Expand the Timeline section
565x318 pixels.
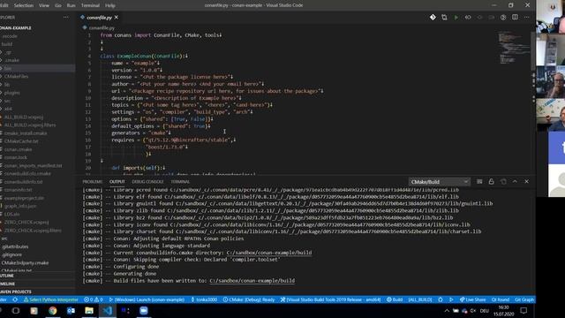point(37,284)
